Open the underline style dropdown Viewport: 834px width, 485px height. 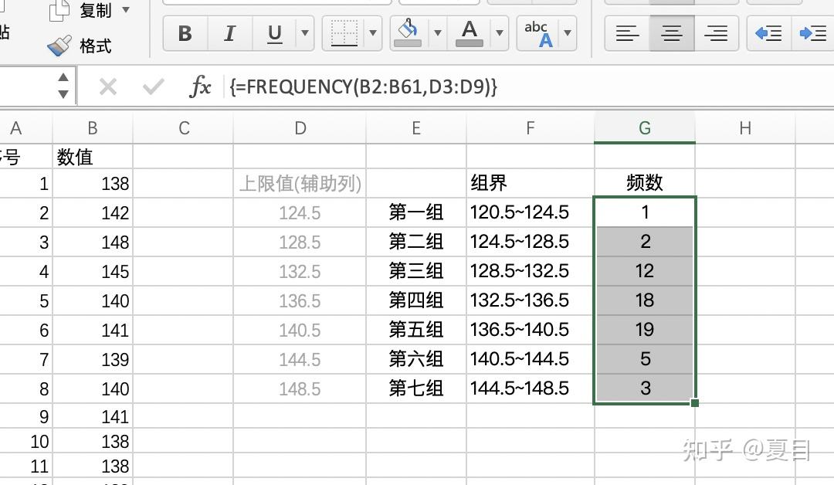coord(304,33)
